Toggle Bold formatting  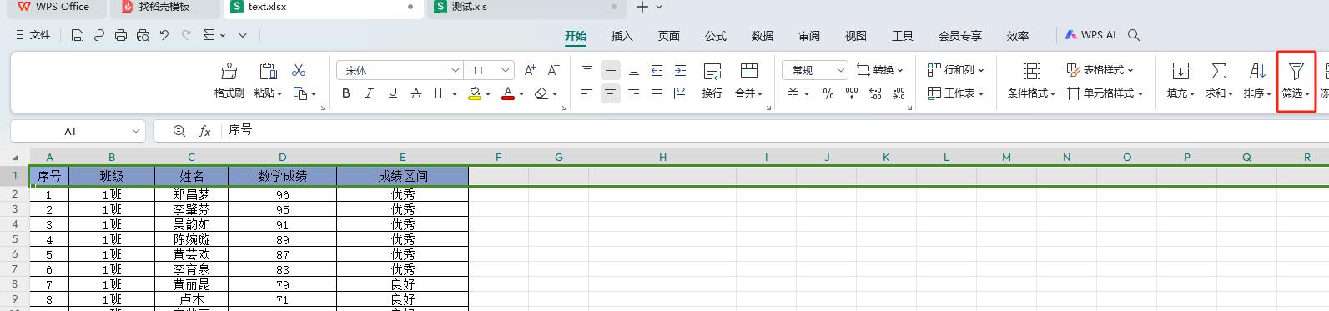[346, 93]
